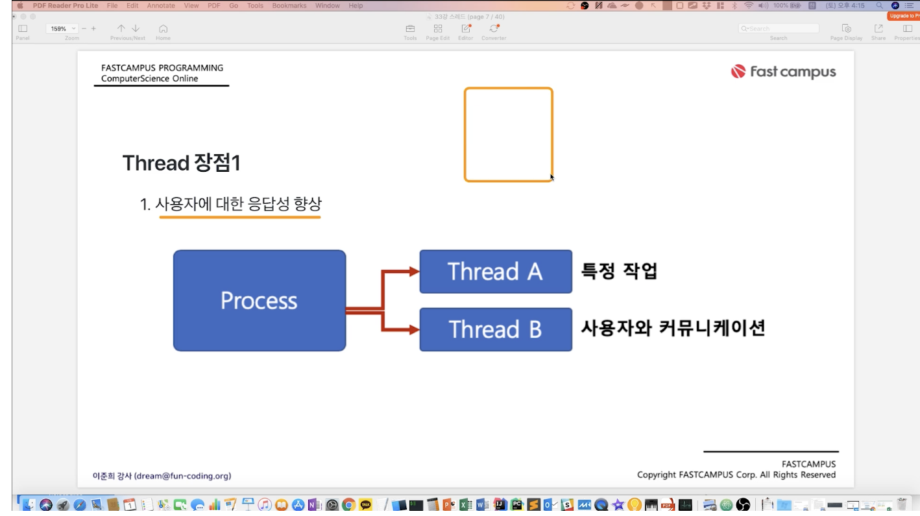Click the email dream@fun-coding.org text
Image resolution: width=920 pixels, height=516 pixels.
pyautogui.click(x=182, y=476)
